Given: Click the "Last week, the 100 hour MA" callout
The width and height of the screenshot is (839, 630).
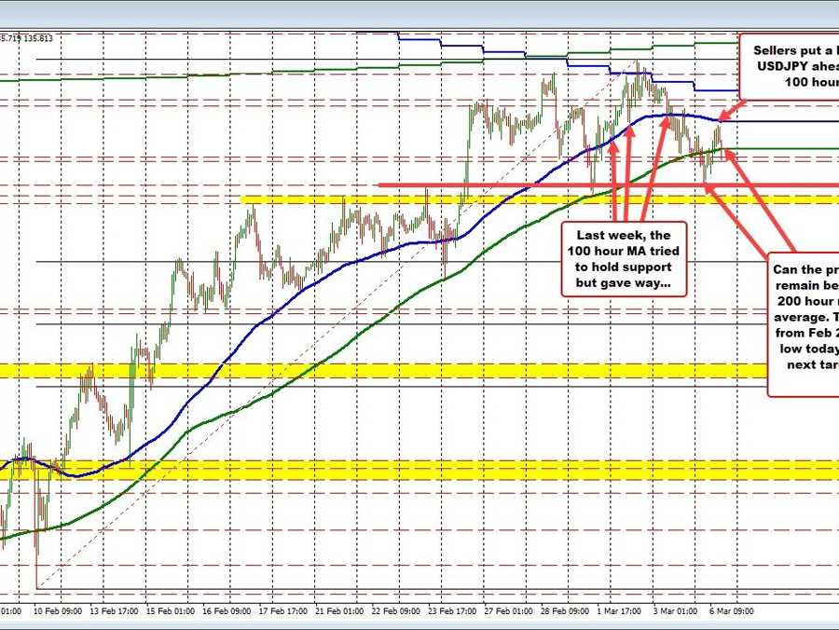Looking at the screenshot, I should [x=623, y=257].
